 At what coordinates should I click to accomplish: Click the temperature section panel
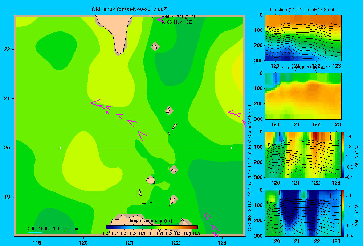point(303,38)
